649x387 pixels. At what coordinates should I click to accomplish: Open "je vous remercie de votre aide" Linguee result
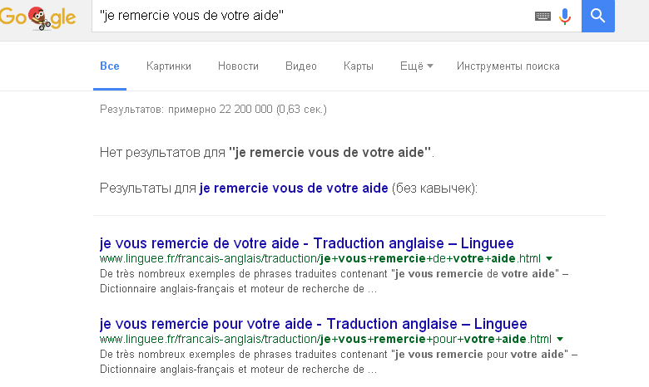(307, 243)
